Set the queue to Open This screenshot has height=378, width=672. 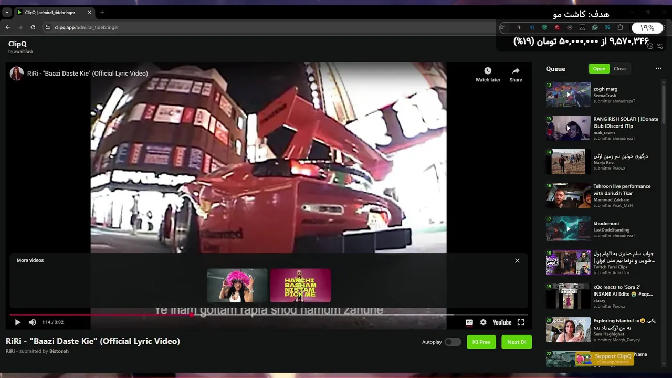(x=599, y=69)
